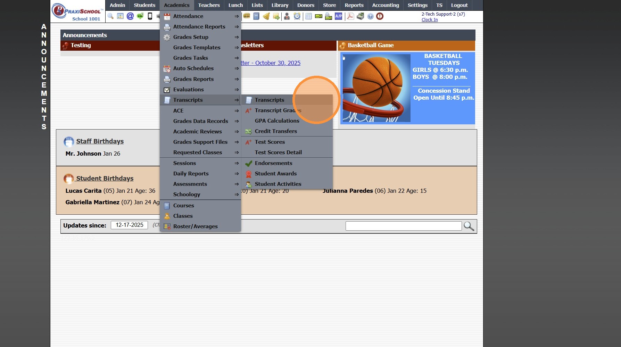Select Student Activities in the submenu
Viewport: 621px width, 347px height.
point(287,184)
